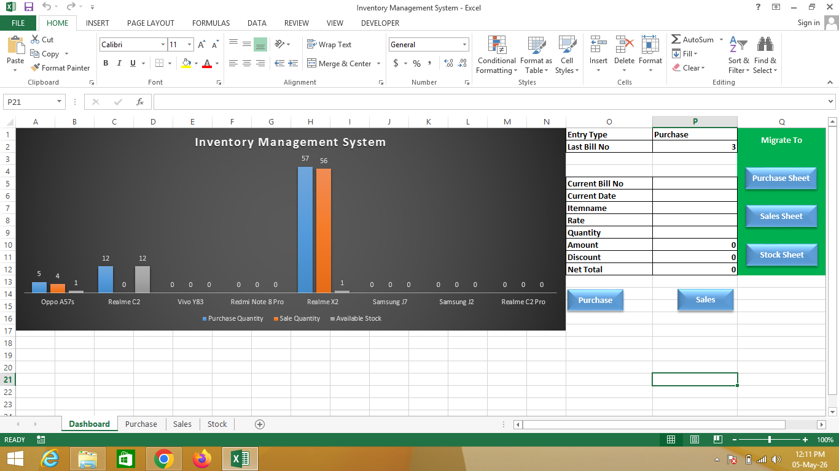Click the Save icon in quick access toolbar

tap(29, 7)
